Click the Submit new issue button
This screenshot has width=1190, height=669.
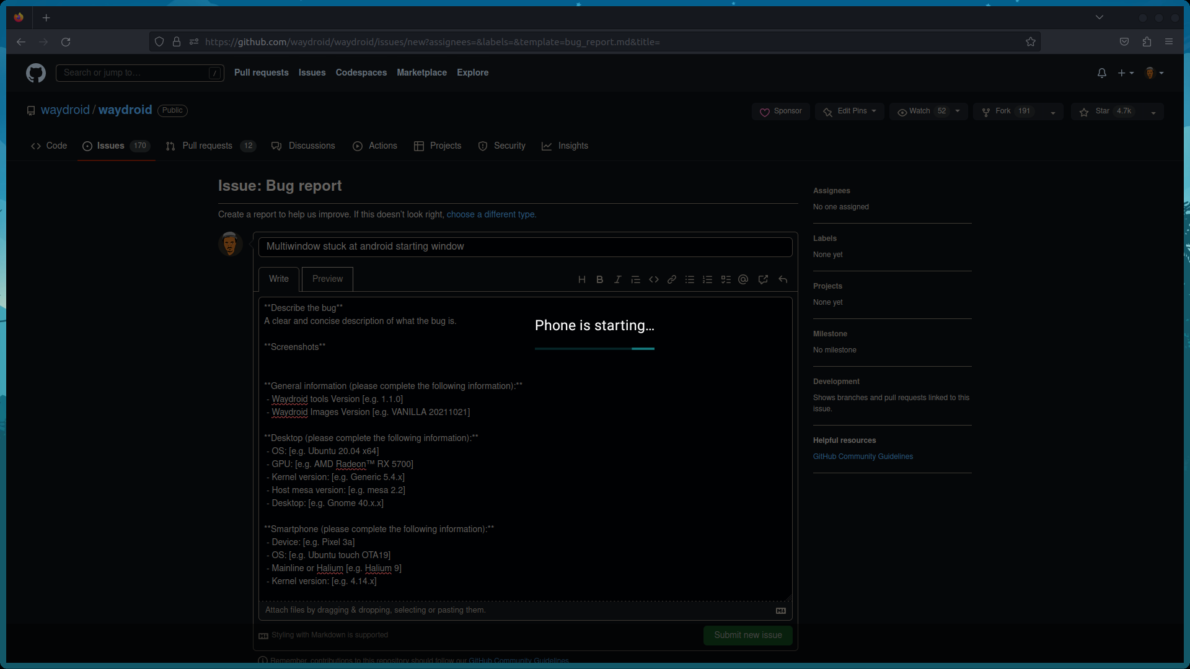pyautogui.click(x=747, y=635)
